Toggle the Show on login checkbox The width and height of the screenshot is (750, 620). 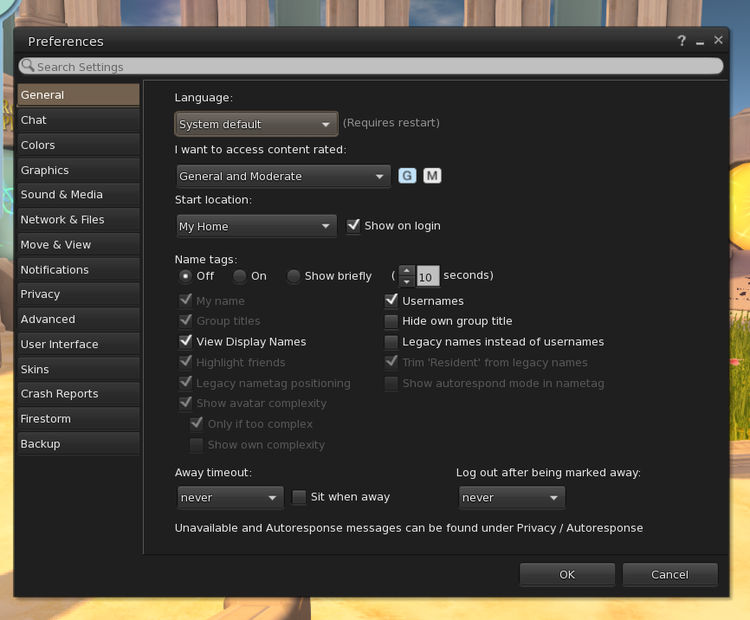tap(353, 226)
